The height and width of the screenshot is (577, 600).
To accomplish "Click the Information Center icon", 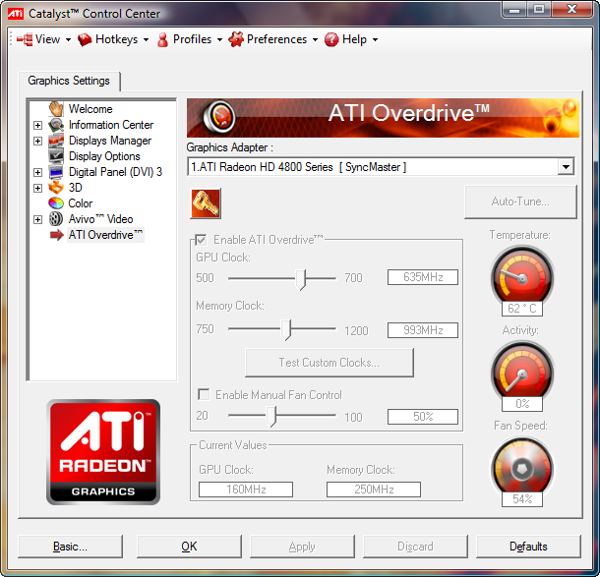I will 56,125.
